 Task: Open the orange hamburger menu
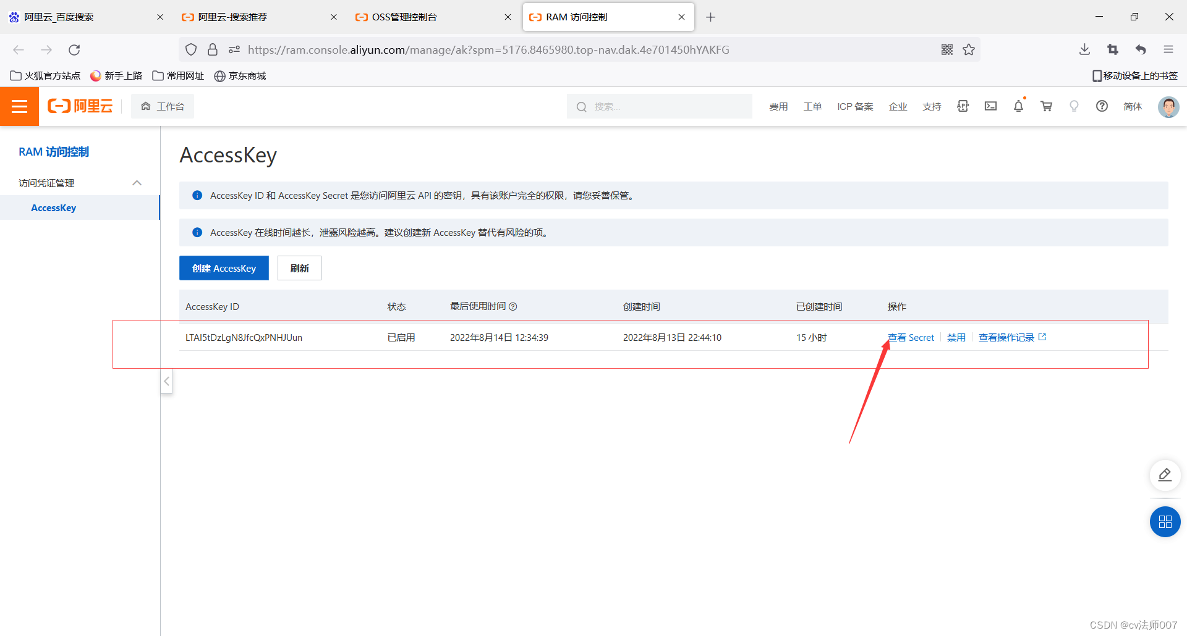point(19,106)
